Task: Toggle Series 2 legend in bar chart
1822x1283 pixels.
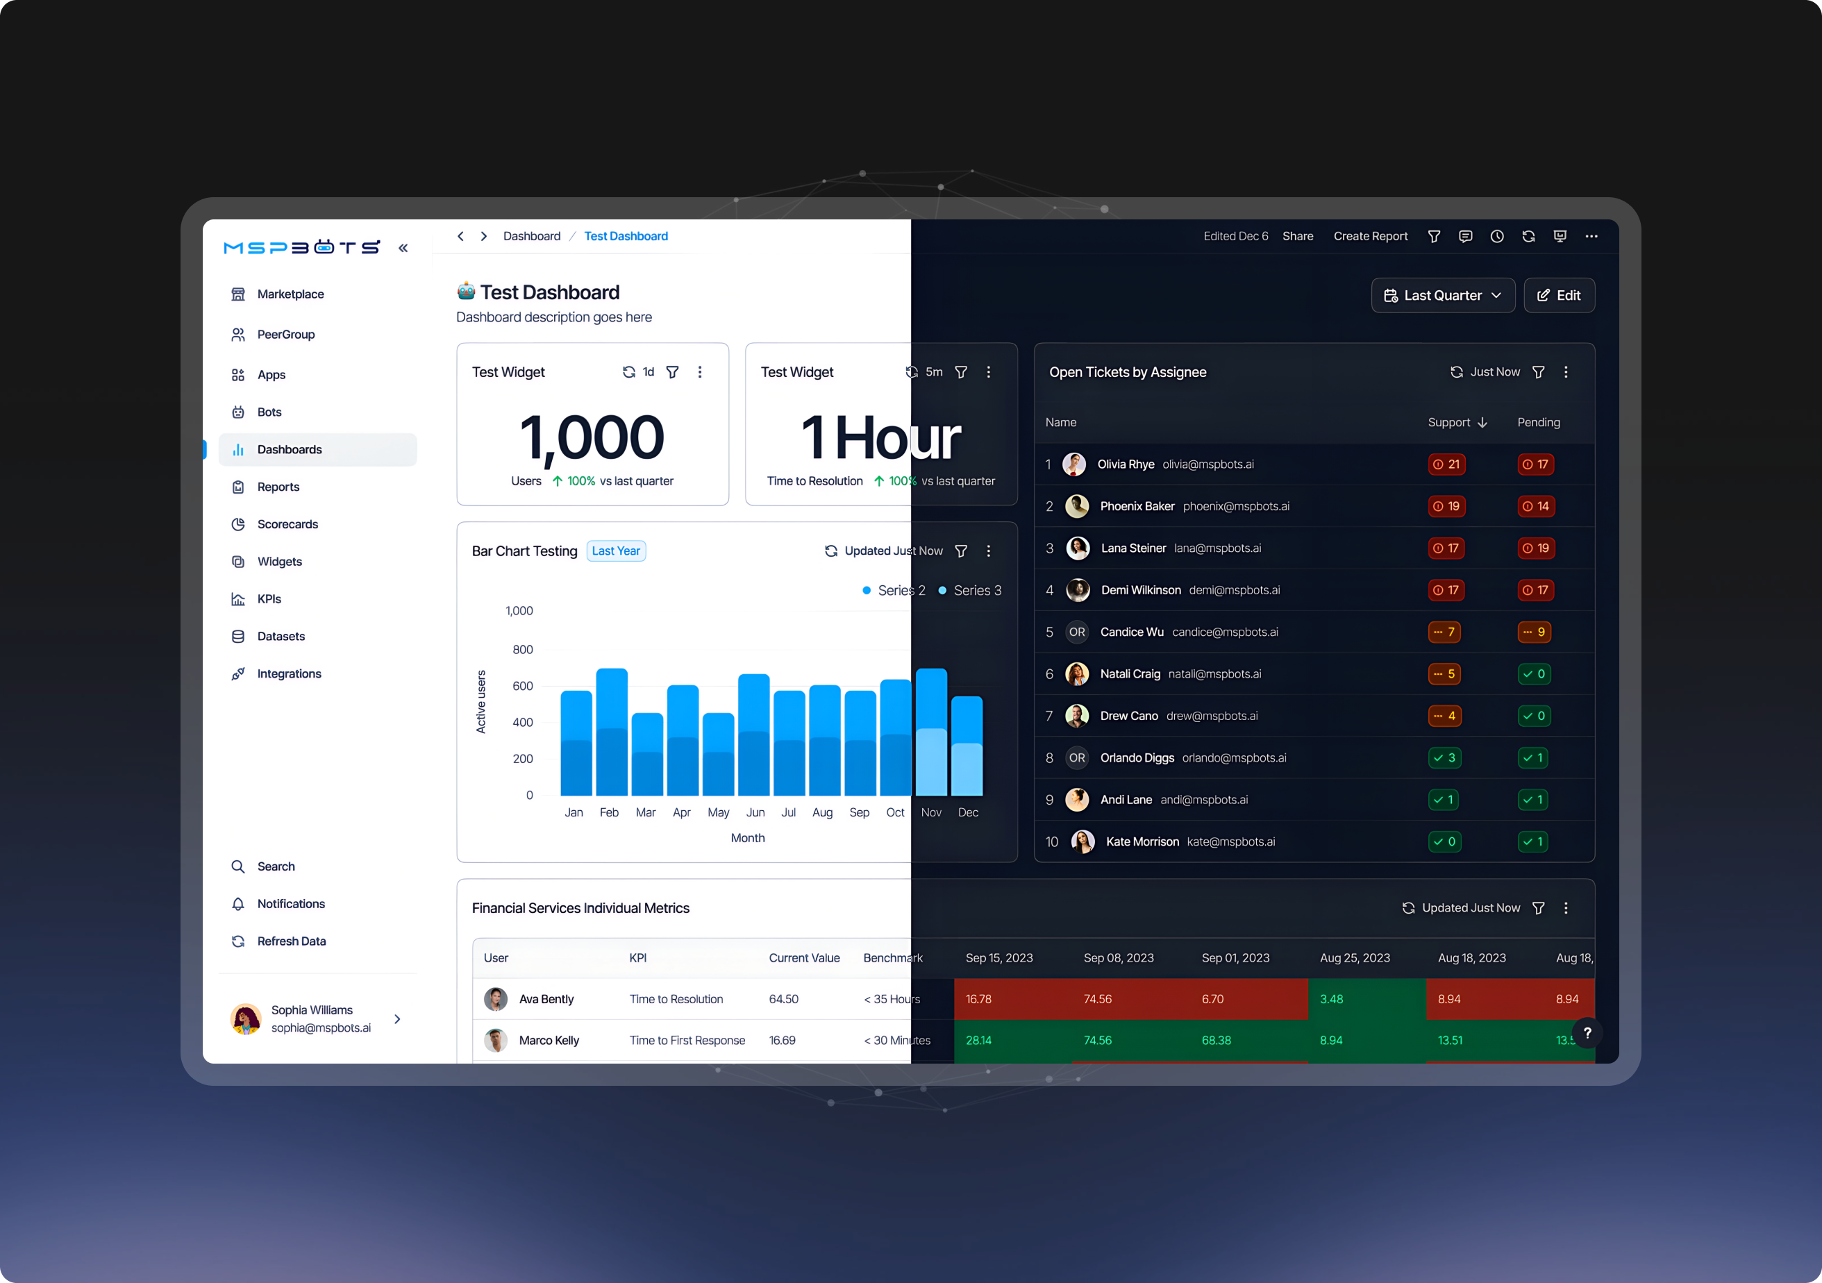Action: 894,590
